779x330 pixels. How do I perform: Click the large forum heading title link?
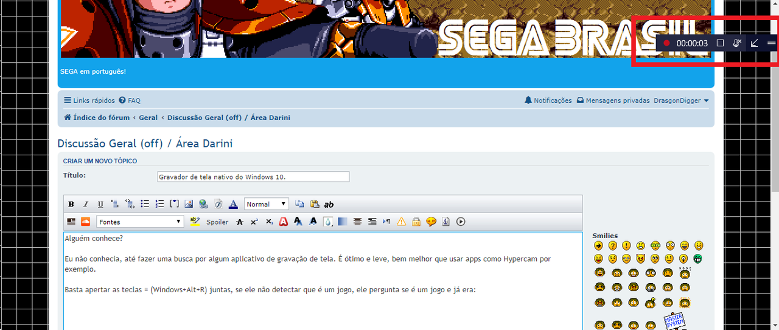pos(145,144)
